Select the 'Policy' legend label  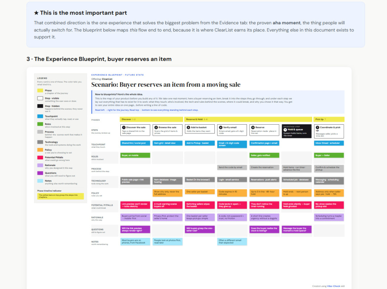(x=48, y=150)
